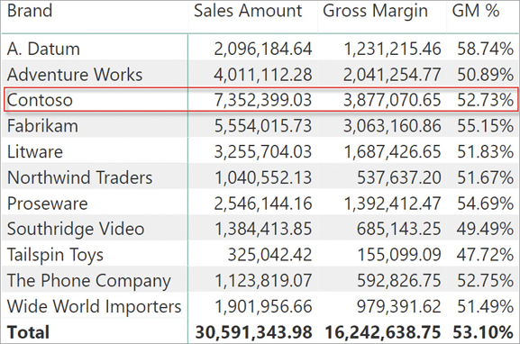The image size is (520, 344).
Task: Select the Fabrikam brand cell
Action: 42,126
